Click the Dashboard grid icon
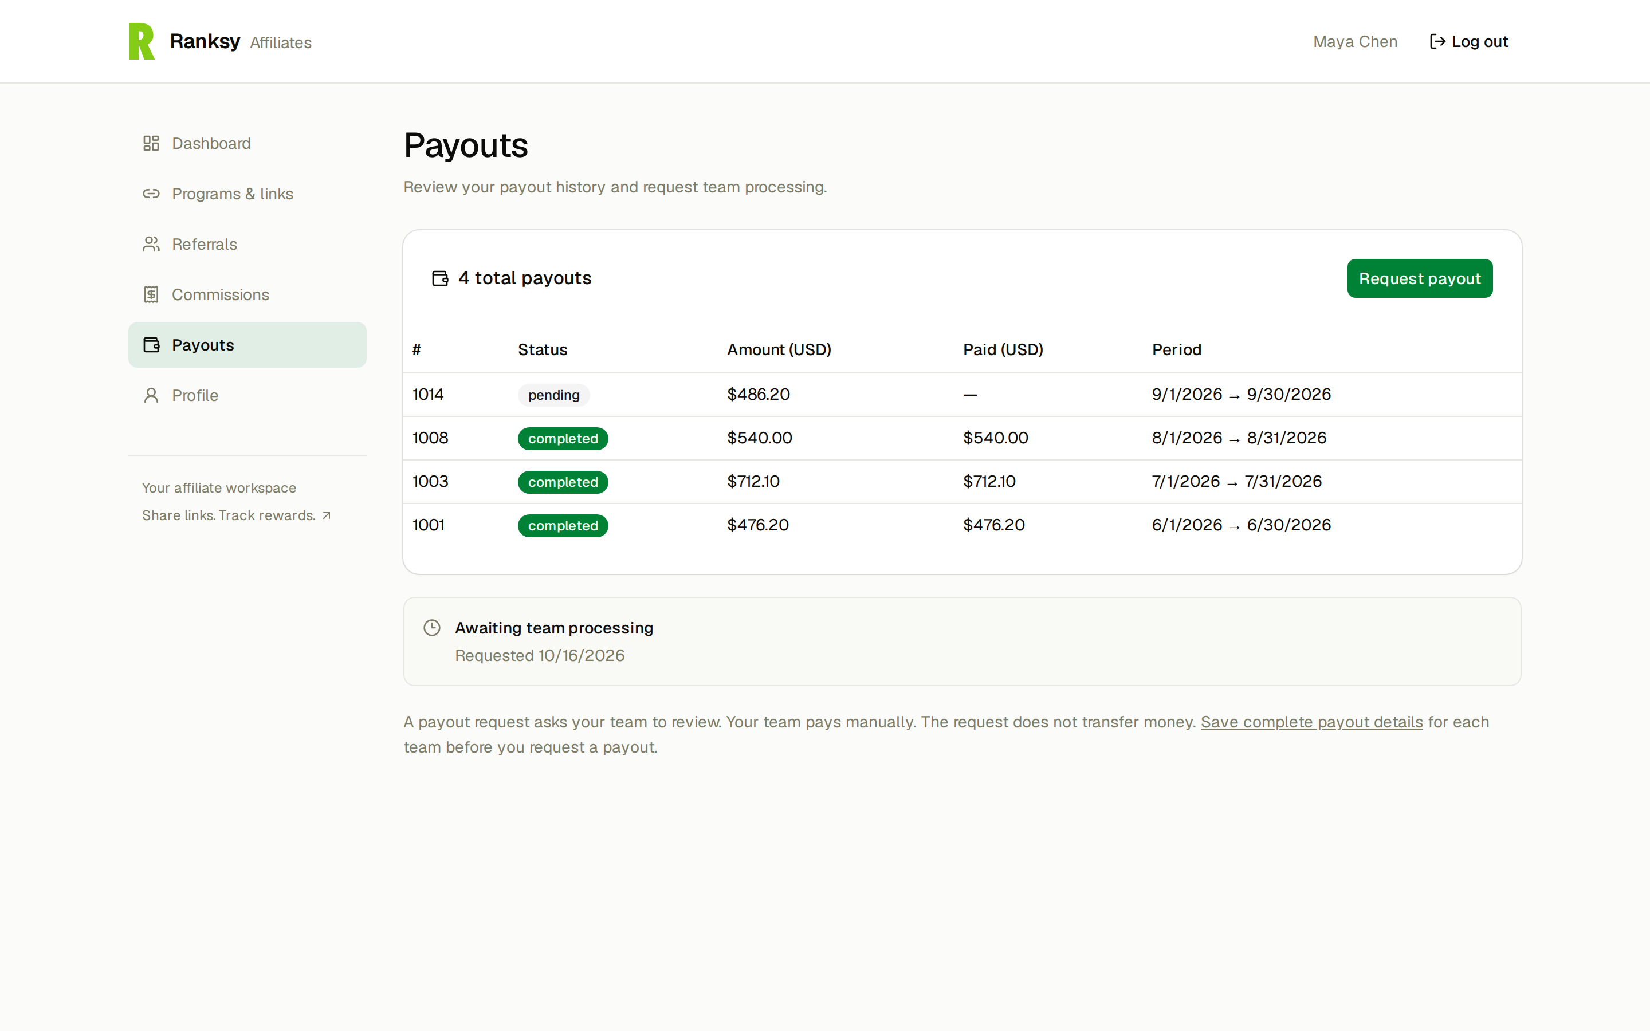 (x=151, y=143)
